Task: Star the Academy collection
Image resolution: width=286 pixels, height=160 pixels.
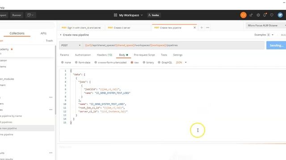Action: [12, 49]
